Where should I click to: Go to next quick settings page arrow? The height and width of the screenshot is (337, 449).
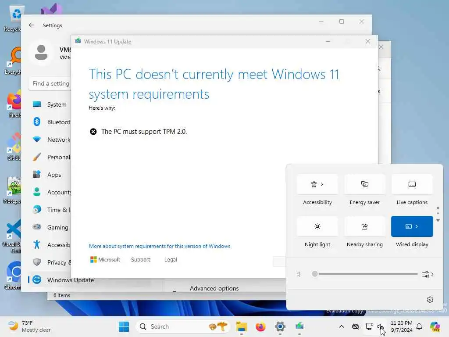pos(438,220)
